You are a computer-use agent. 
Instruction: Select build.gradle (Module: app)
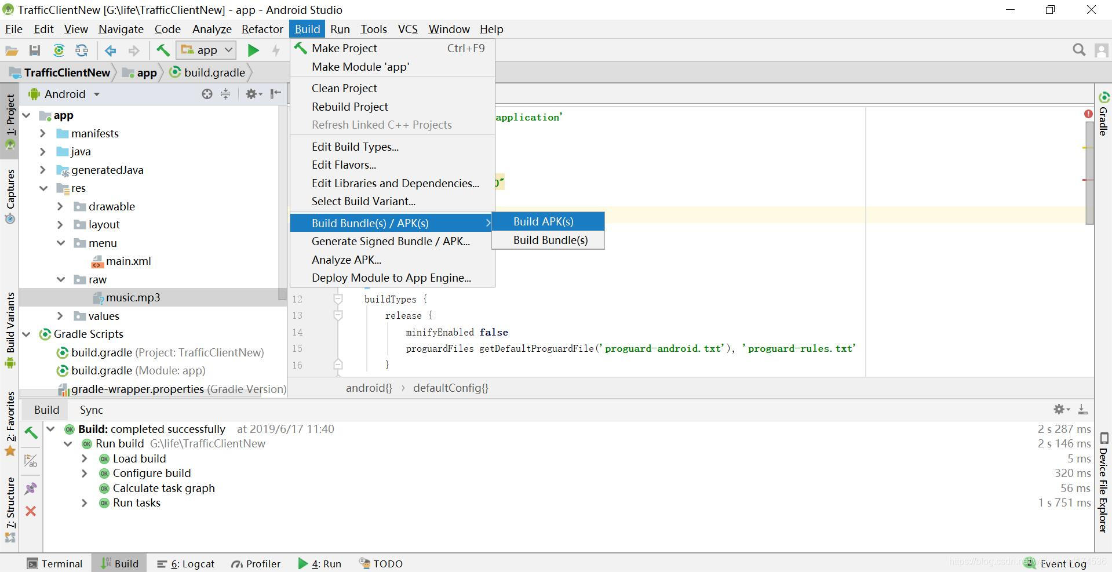click(x=130, y=371)
